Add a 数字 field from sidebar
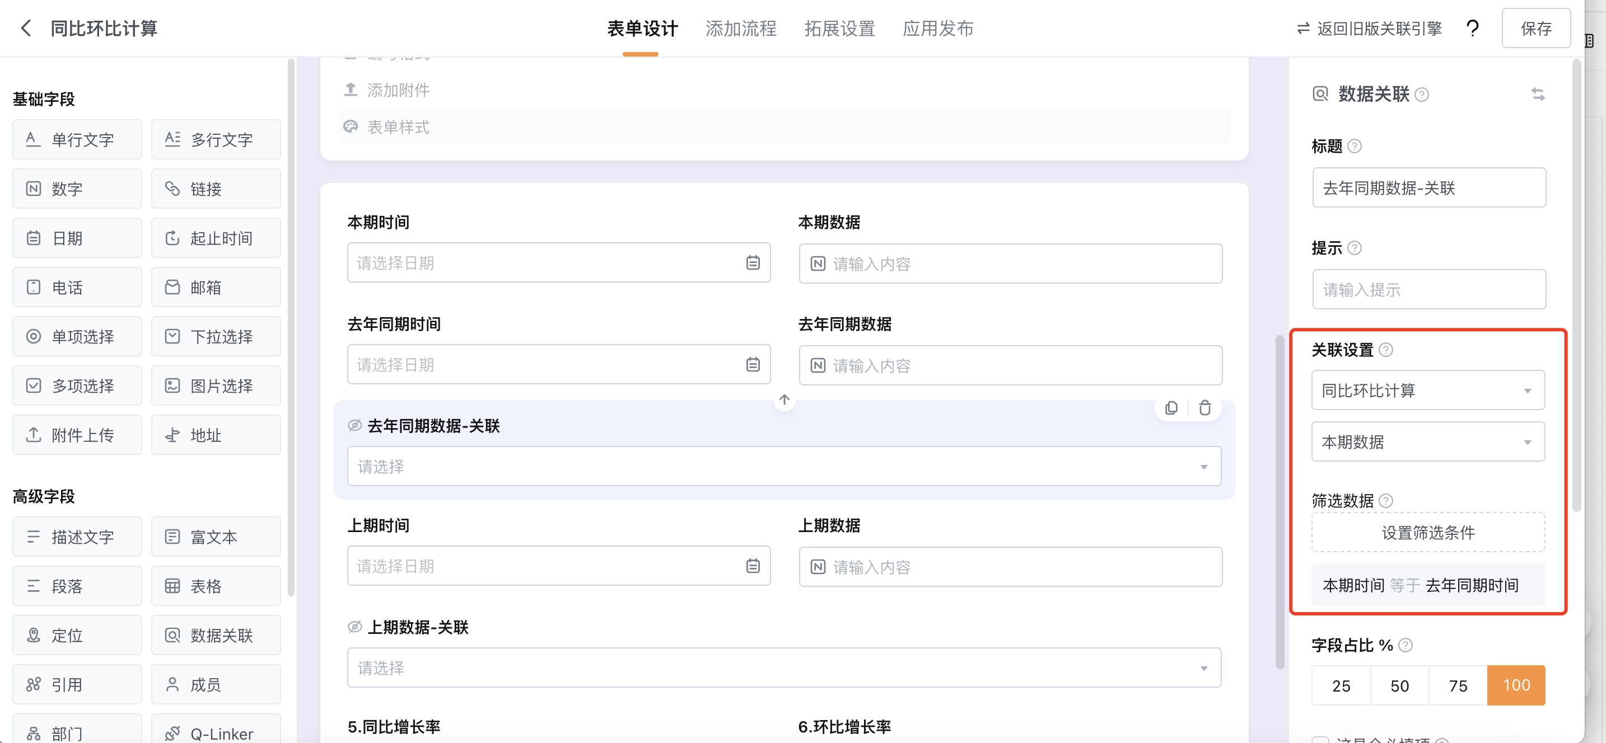This screenshot has width=1606, height=743. [x=77, y=188]
